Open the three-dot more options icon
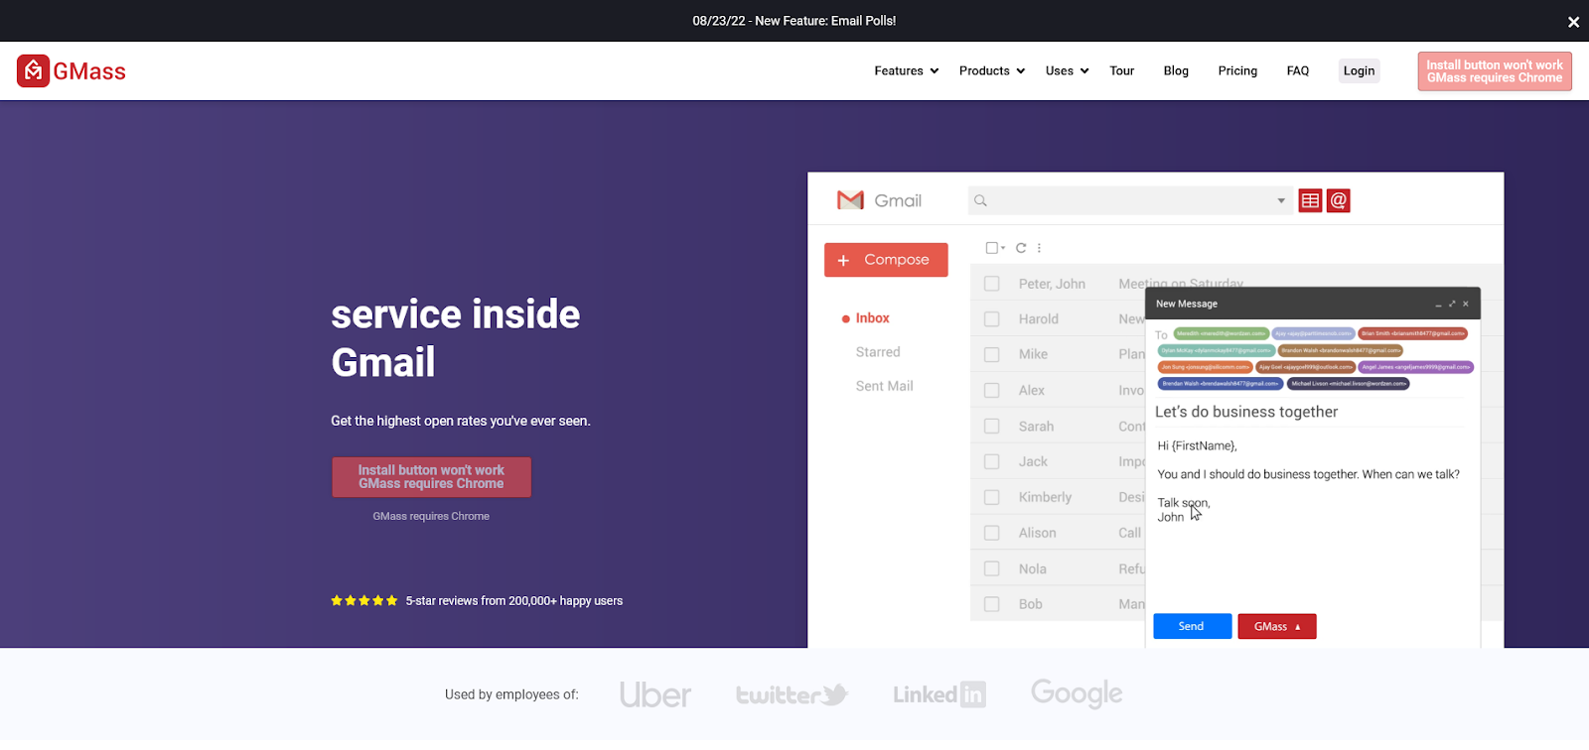The image size is (1589, 750). [1039, 248]
